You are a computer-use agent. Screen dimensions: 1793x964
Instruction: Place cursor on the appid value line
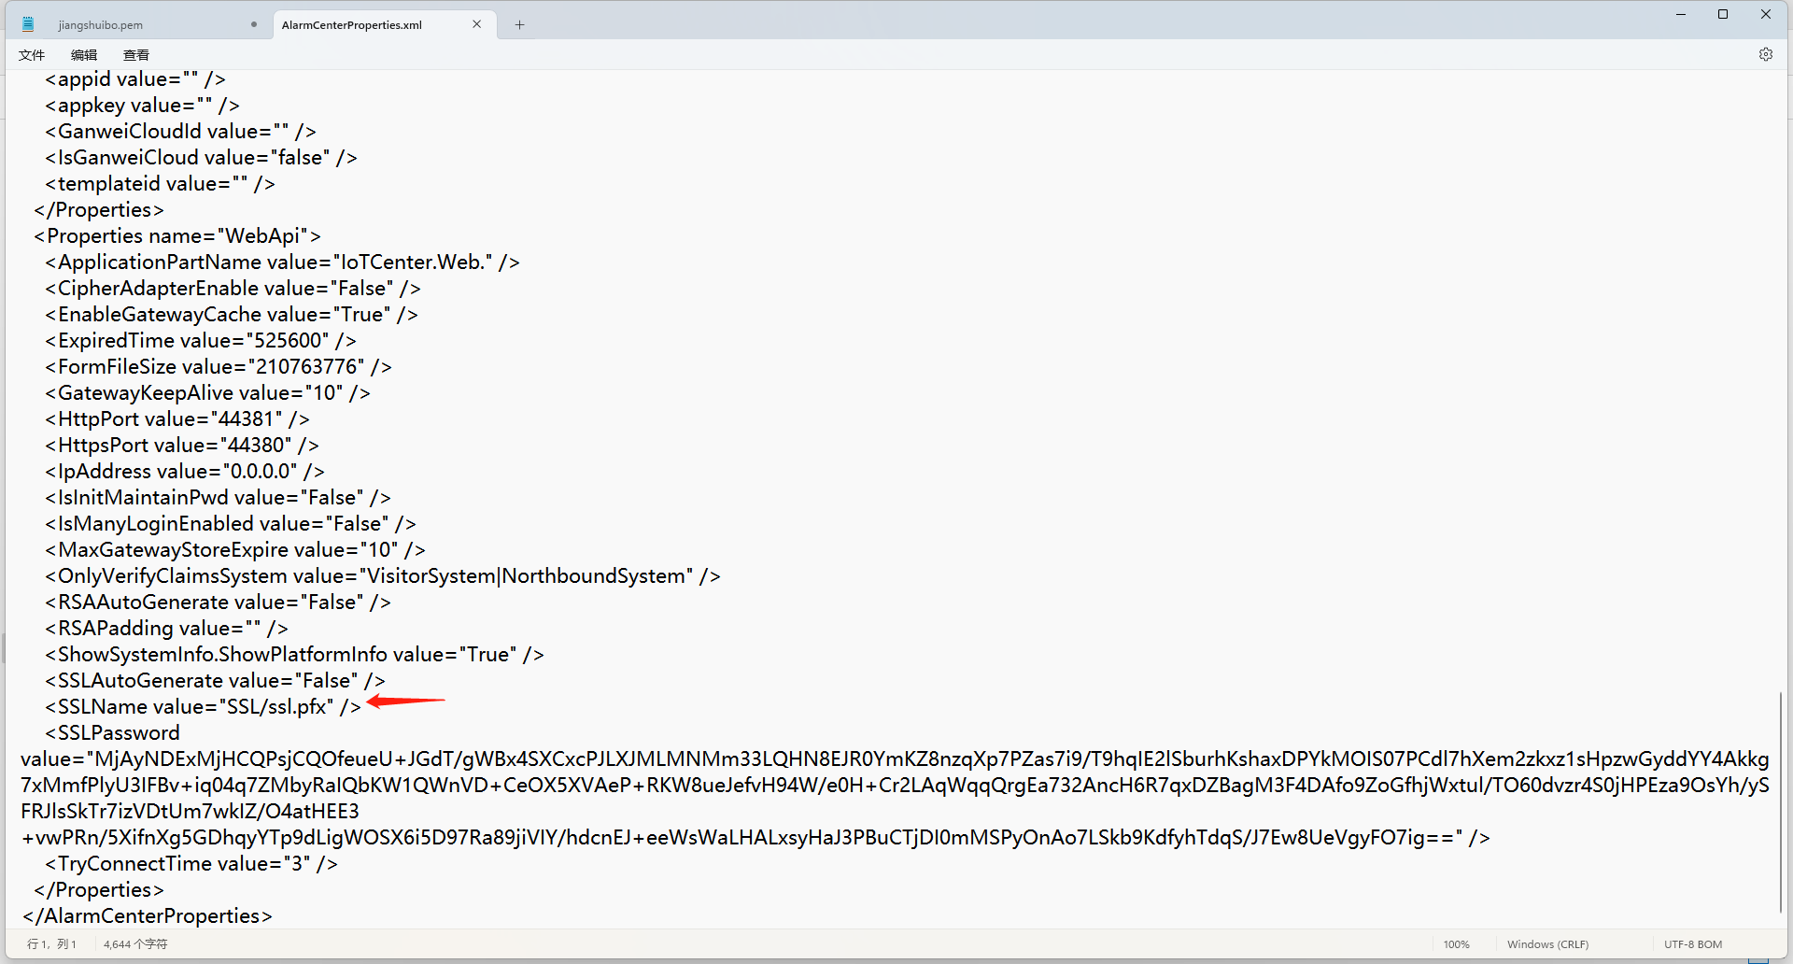coord(135,79)
